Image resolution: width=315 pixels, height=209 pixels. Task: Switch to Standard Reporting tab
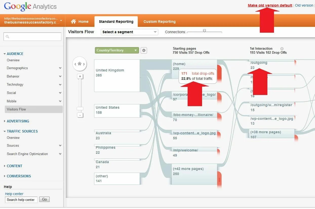pyautogui.click(x=116, y=22)
